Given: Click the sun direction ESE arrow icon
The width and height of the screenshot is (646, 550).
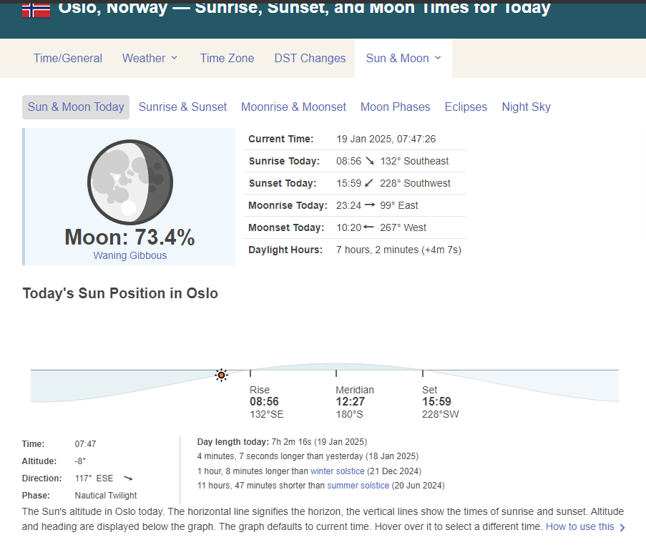Looking at the screenshot, I should pyautogui.click(x=128, y=478).
